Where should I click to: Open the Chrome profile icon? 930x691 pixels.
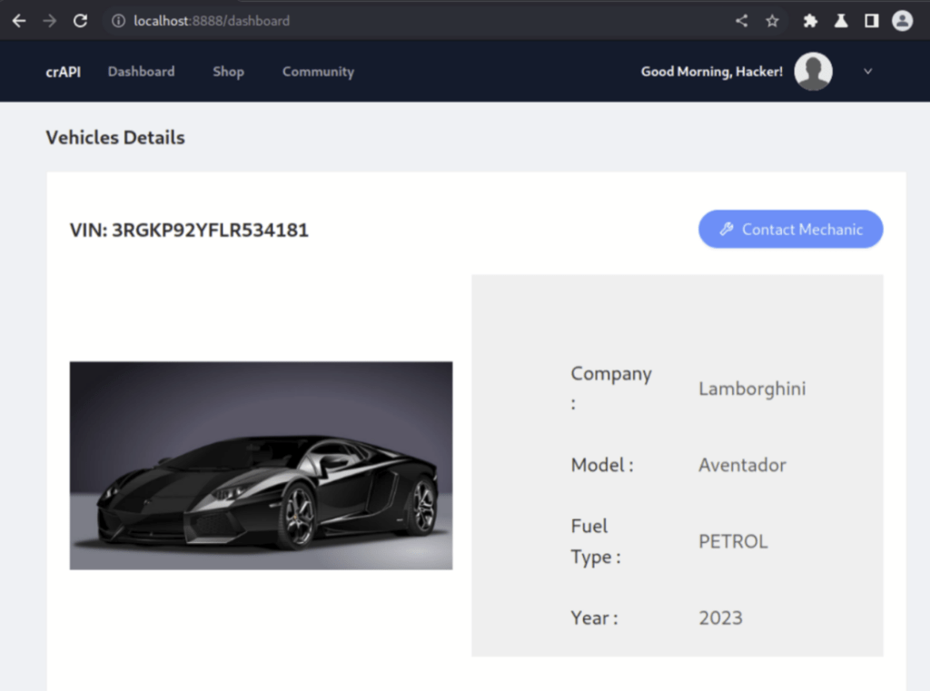coord(902,21)
